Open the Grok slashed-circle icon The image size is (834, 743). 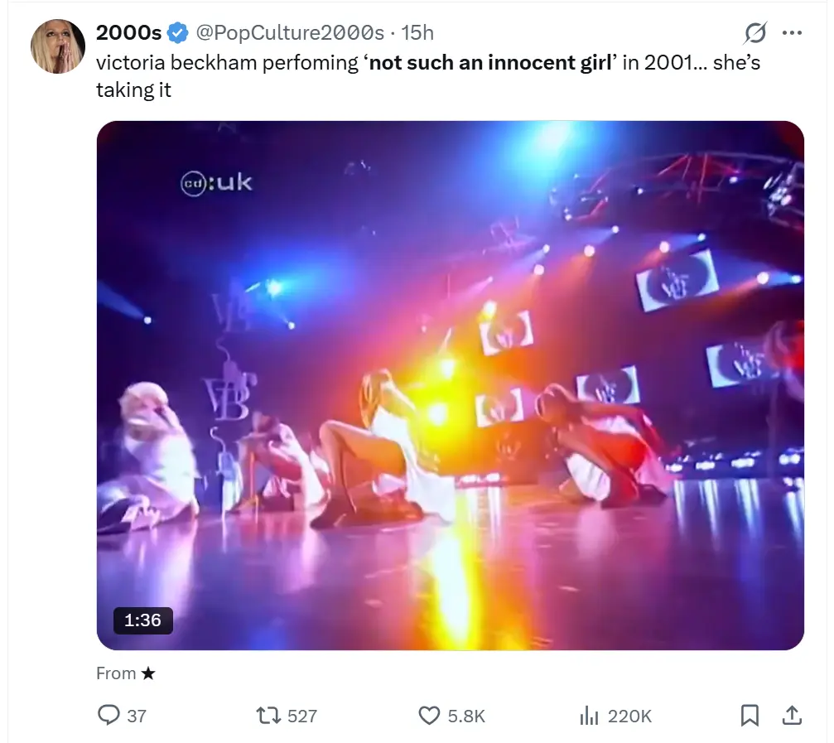[x=755, y=33]
